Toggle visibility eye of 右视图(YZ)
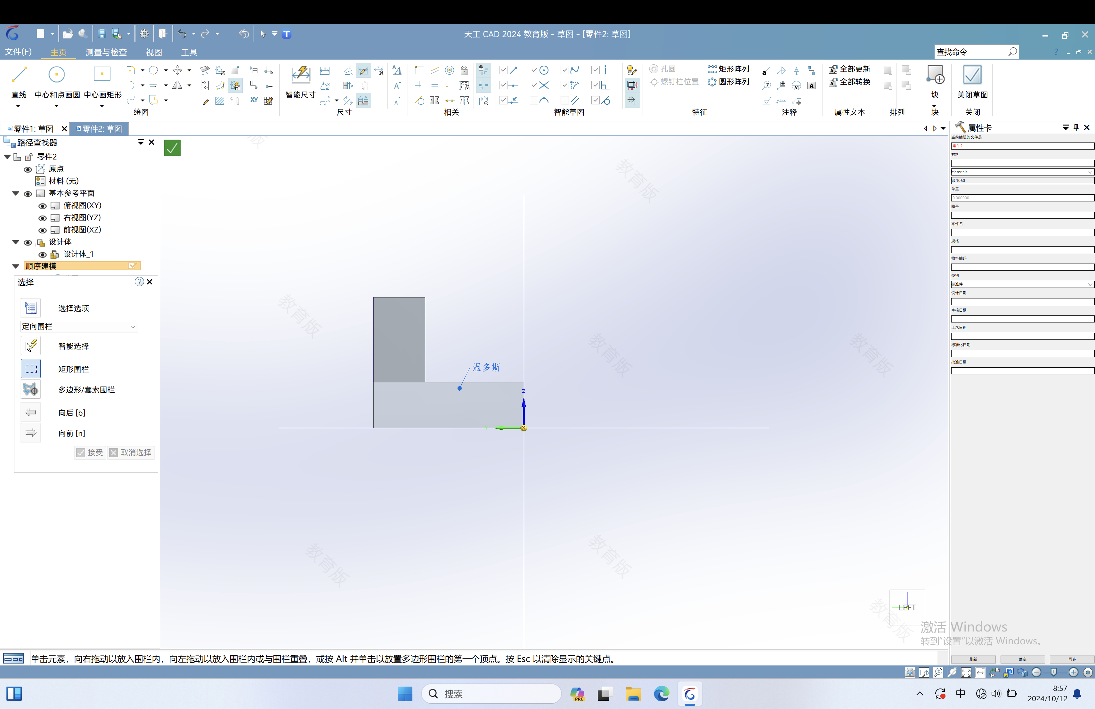The height and width of the screenshot is (709, 1095). [x=42, y=218]
